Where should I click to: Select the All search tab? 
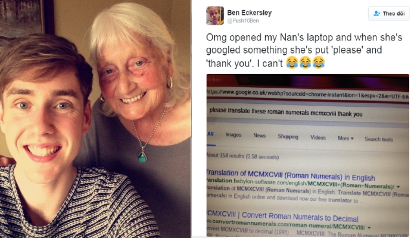coord(210,134)
